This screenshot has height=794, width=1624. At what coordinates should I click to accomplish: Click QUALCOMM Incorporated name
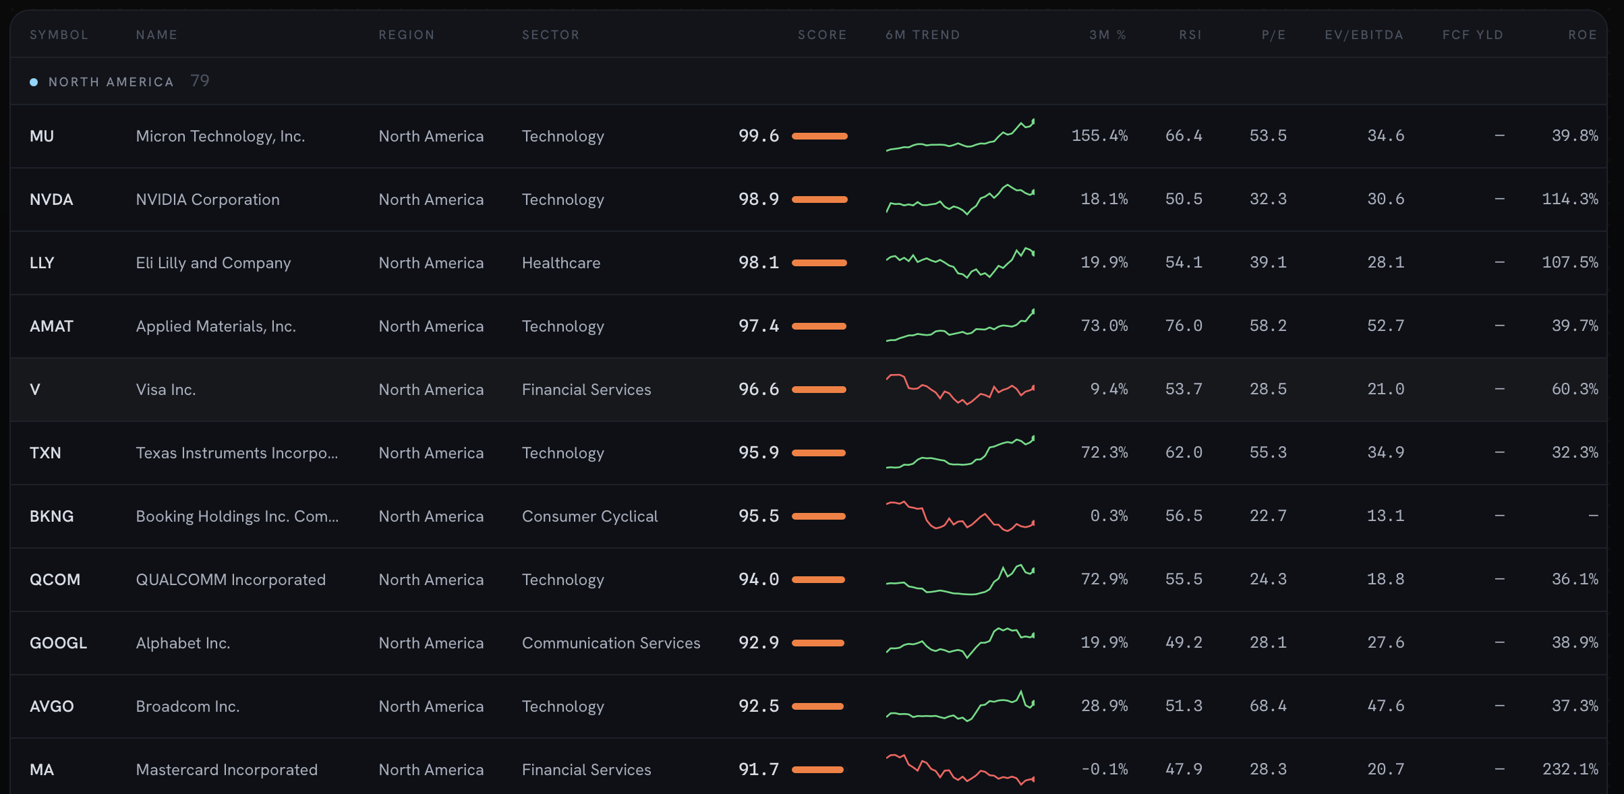point(231,580)
